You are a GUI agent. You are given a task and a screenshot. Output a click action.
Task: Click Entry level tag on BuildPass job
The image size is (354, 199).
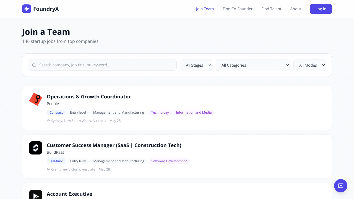(78, 161)
